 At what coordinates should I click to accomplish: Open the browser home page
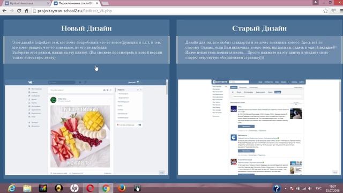point(26,11)
